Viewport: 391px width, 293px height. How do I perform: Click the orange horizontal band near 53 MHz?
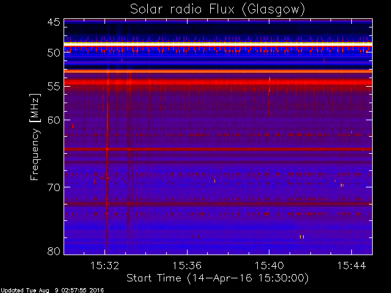click(218, 71)
